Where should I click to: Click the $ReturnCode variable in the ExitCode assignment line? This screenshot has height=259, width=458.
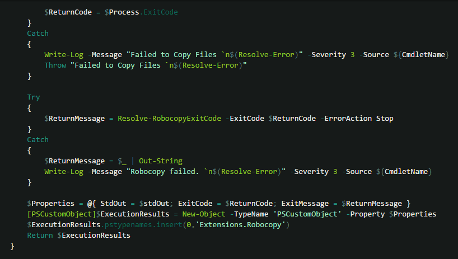[68, 12]
